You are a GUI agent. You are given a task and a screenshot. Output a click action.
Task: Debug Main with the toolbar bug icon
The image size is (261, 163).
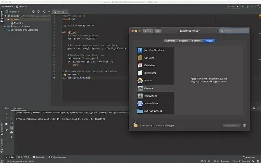(248, 7)
